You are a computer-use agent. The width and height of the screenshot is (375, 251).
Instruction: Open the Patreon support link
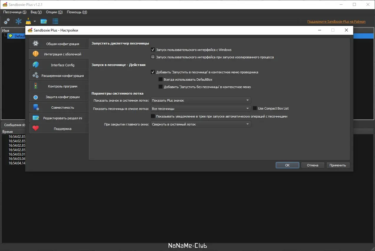(336, 22)
